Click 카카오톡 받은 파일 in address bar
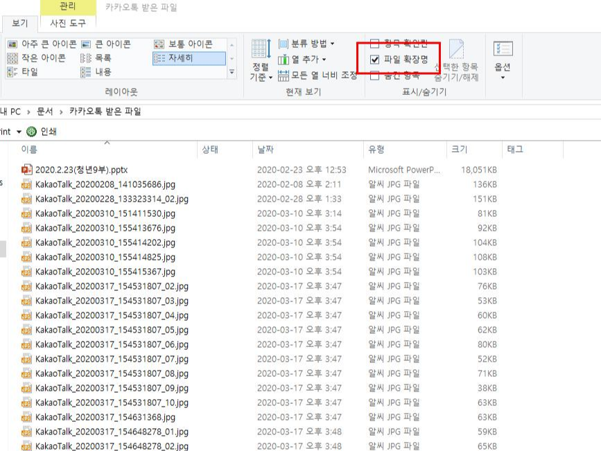 (x=105, y=112)
